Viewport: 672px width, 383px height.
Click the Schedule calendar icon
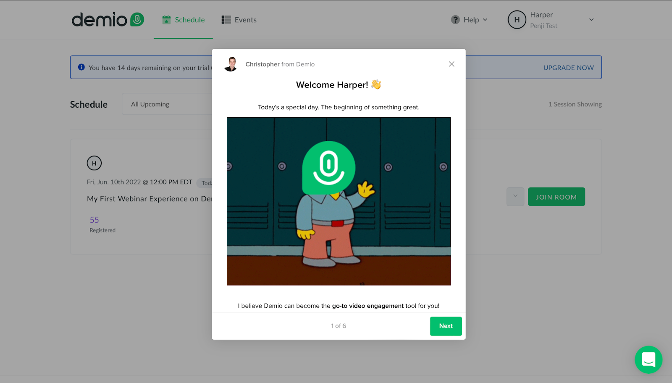[167, 20]
